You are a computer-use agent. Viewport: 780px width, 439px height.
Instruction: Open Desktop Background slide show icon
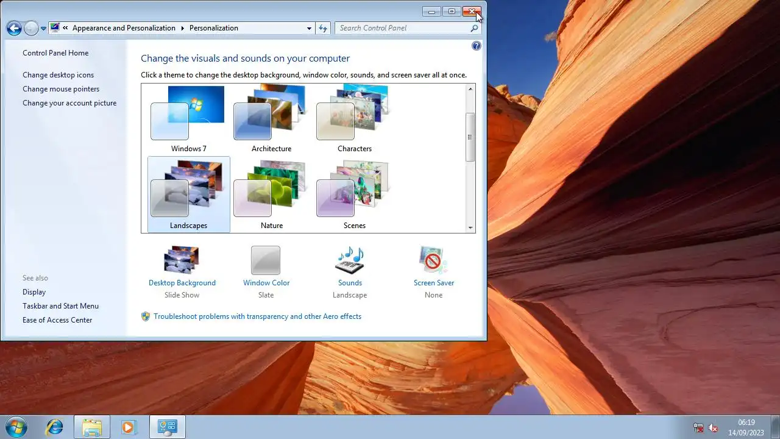coord(182,260)
